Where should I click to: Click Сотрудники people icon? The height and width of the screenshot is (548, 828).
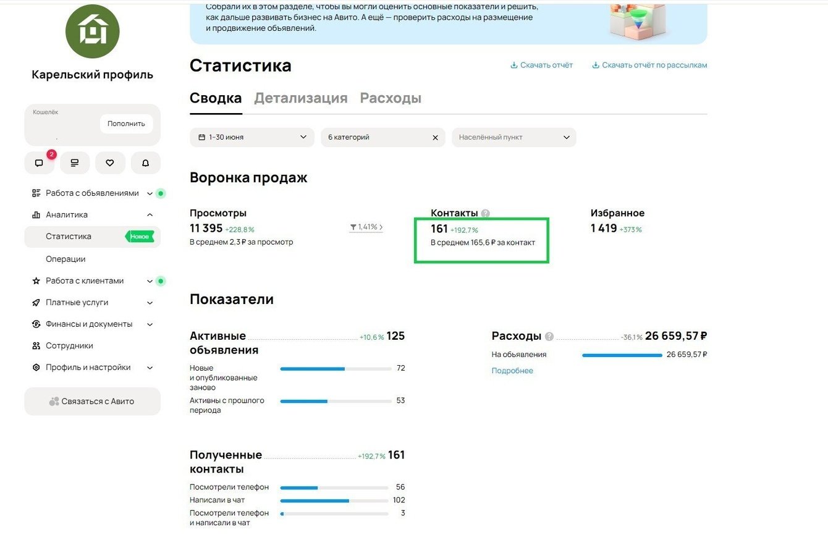pyautogui.click(x=36, y=346)
